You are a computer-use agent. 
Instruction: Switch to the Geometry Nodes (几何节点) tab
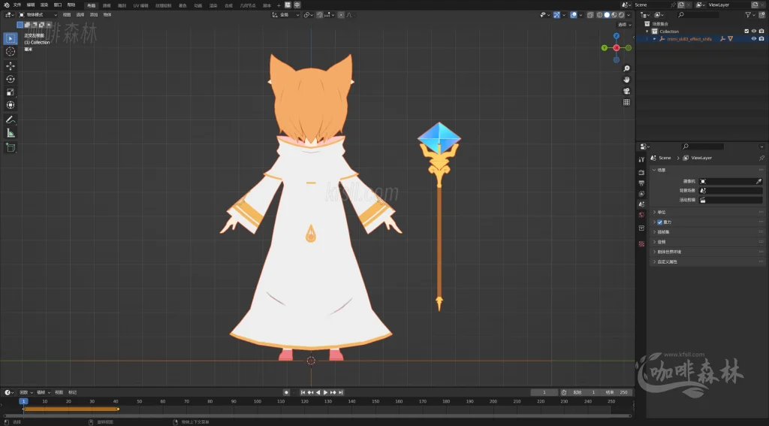[x=248, y=5]
